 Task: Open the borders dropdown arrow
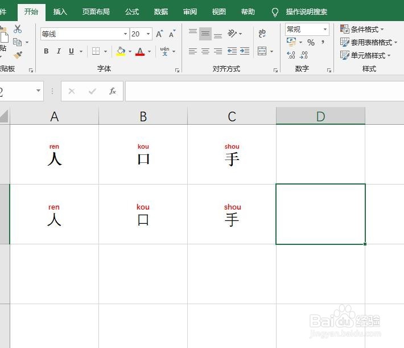click(x=105, y=51)
